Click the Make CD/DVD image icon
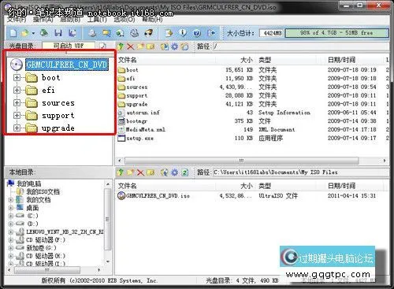Screen dimensions: 394x289 coord(92,33)
